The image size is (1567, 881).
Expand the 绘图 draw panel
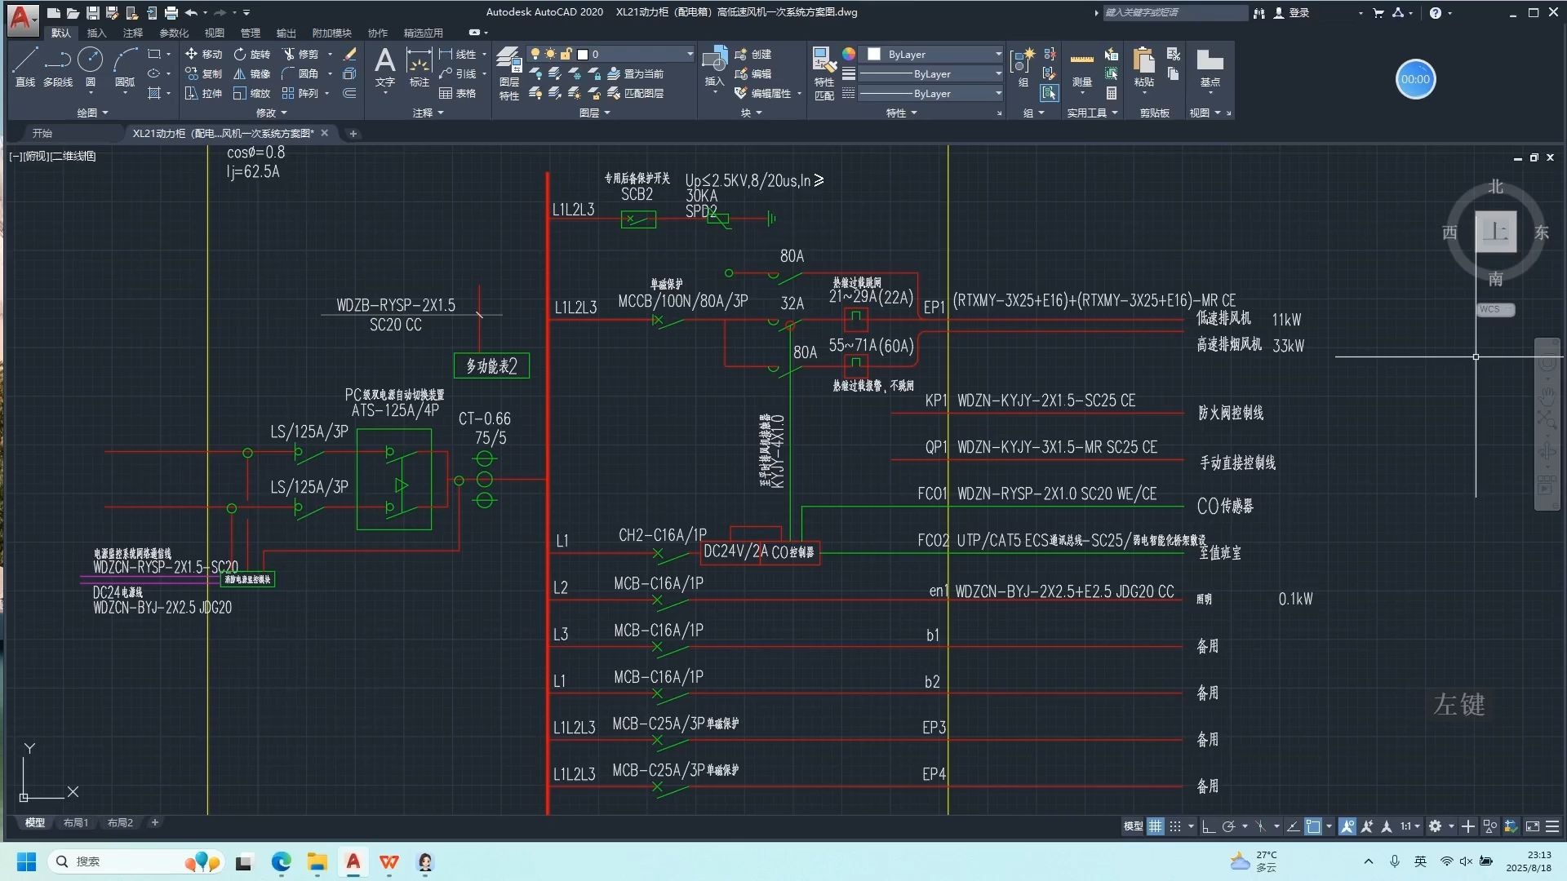[x=92, y=113]
